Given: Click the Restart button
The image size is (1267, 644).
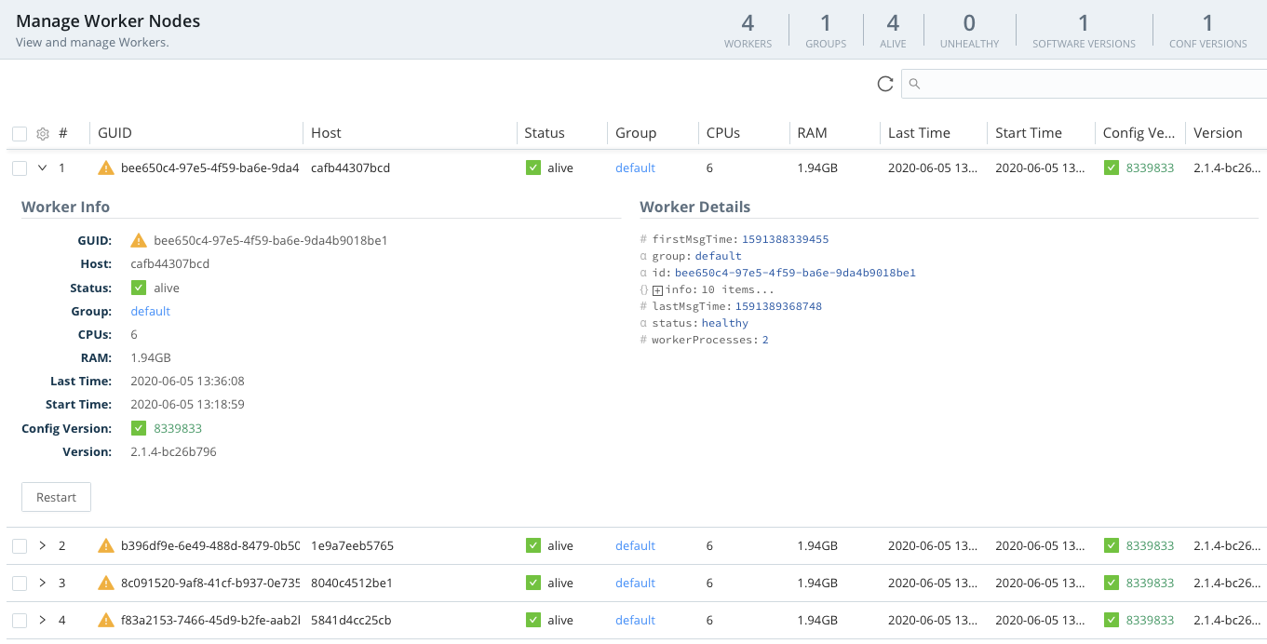Looking at the screenshot, I should 56,497.
